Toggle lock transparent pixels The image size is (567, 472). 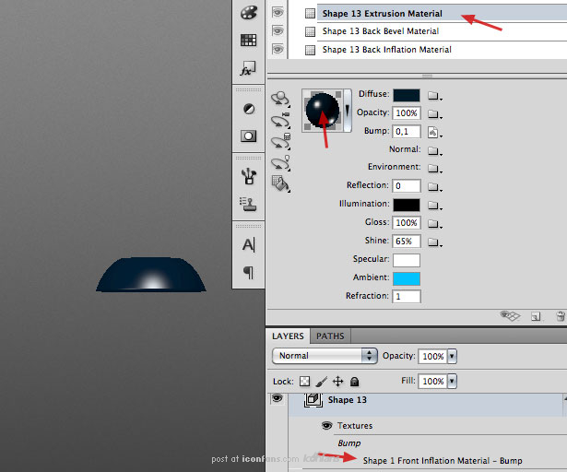305,382
